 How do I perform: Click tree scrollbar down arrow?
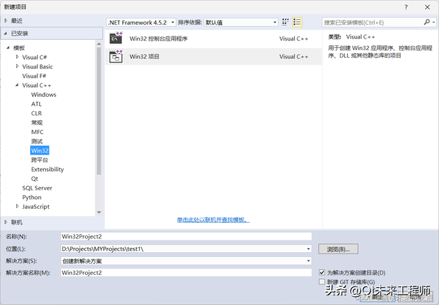coord(99,212)
